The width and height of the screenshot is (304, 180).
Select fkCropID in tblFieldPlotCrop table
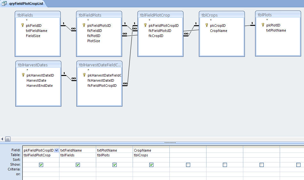(156, 36)
